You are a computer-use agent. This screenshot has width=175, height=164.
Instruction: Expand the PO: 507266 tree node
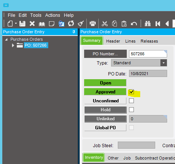[x=13, y=45]
